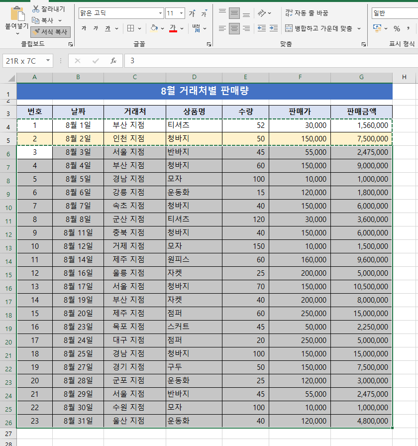Expand the Name Box dropdown arrow

click(48, 61)
